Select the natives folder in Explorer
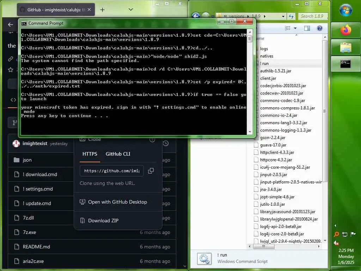Screen dimensions: 361x271 tap(267, 56)
